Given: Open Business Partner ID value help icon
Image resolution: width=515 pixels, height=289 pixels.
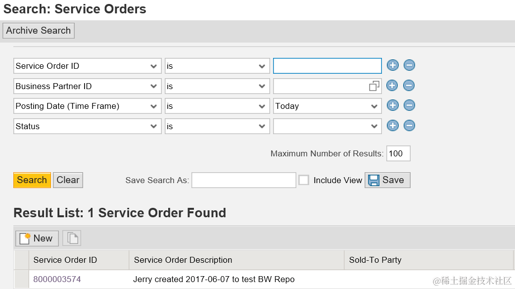Looking at the screenshot, I should 374,86.
